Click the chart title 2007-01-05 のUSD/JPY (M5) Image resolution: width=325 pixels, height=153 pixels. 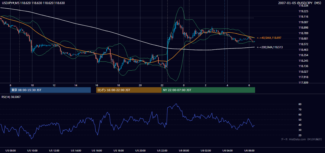pyautogui.click(x=300, y=3)
